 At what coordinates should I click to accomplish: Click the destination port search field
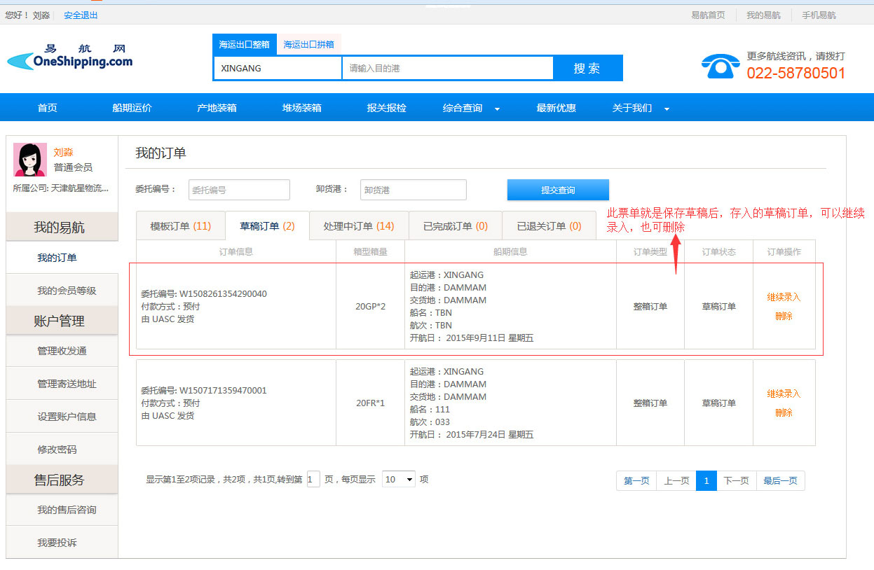click(447, 68)
